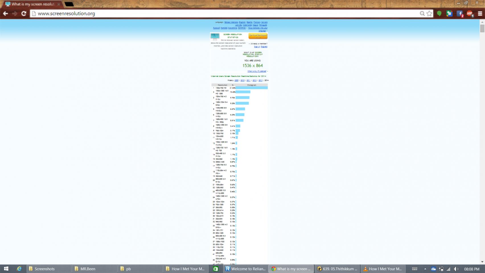Open Internet Explorer from the taskbar
485x273 pixels.
point(19,269)
